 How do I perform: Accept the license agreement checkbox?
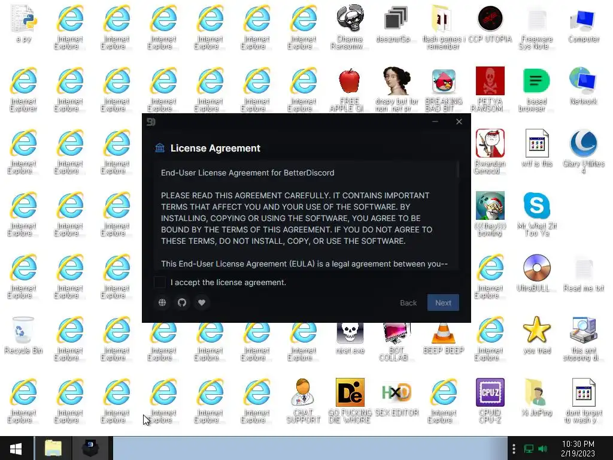(159, 282)
